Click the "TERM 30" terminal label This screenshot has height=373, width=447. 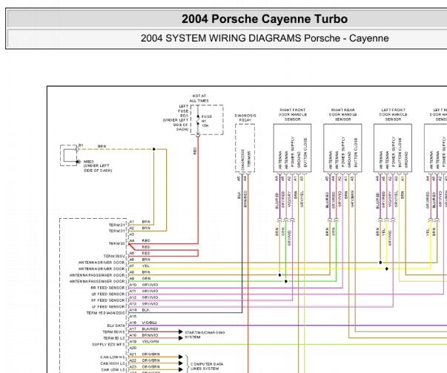point(117,243)
